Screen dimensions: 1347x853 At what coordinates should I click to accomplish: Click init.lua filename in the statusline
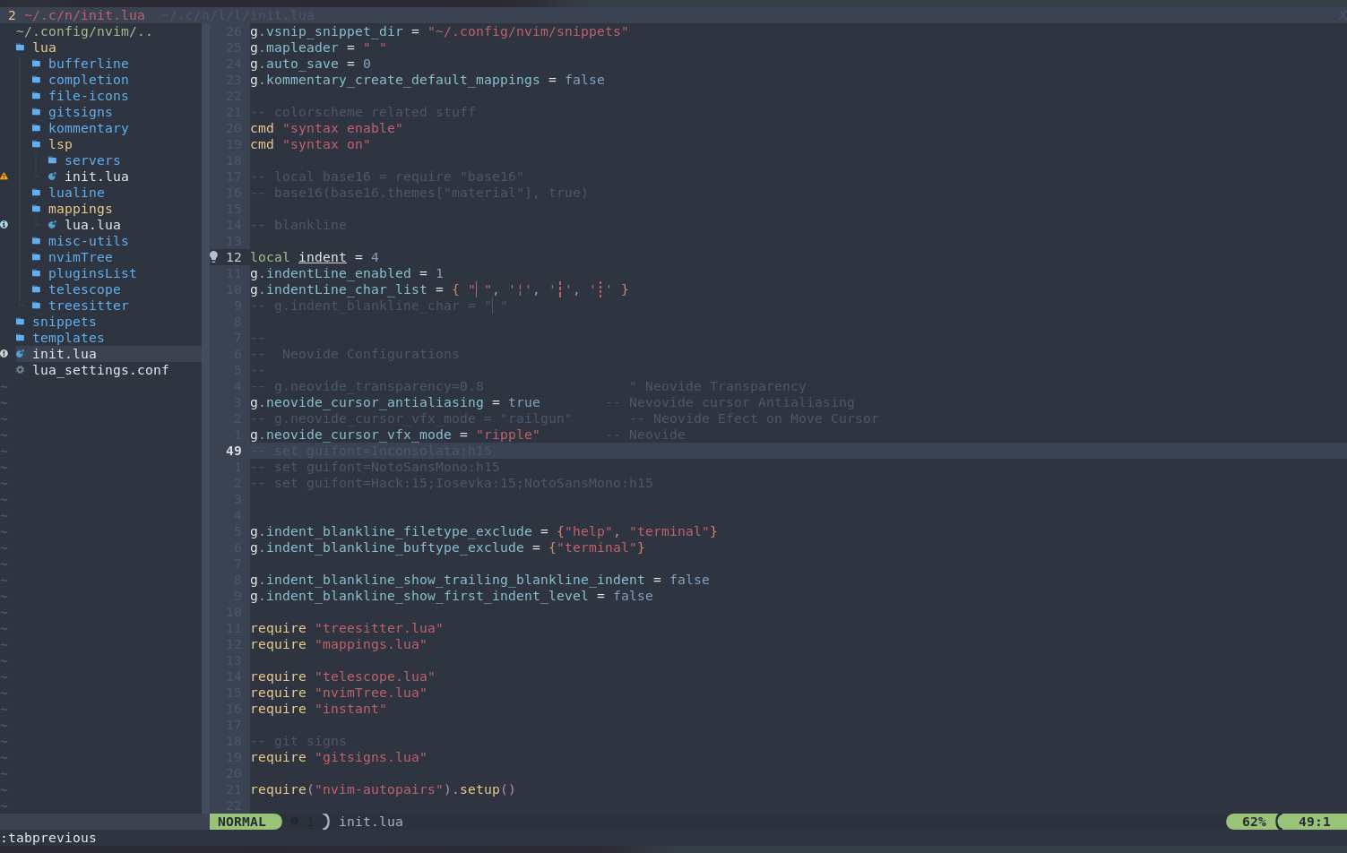(370, 821)
